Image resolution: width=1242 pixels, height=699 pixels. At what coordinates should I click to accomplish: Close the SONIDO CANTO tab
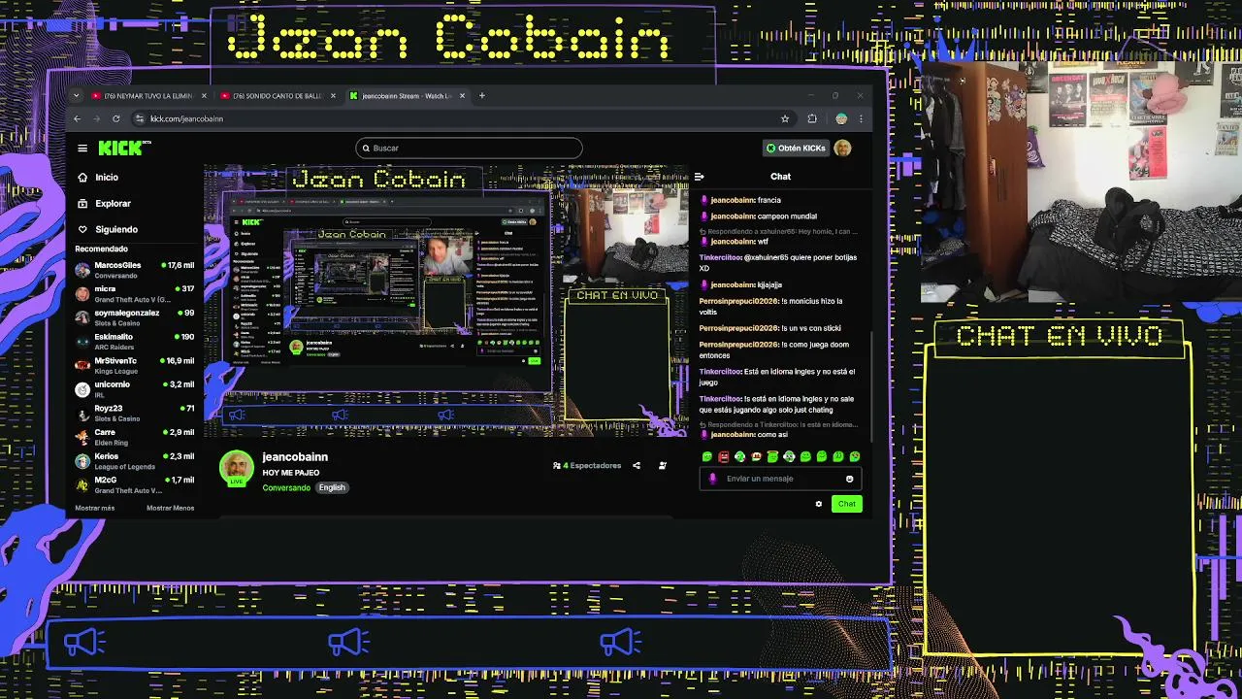pos(333,96)
